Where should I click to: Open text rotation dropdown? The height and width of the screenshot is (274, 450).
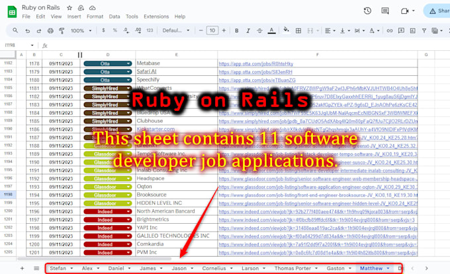point(374,30)
